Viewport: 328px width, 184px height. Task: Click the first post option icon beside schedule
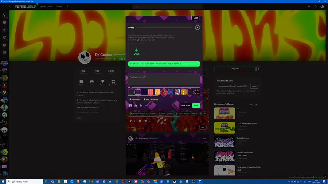pos(130,105)
